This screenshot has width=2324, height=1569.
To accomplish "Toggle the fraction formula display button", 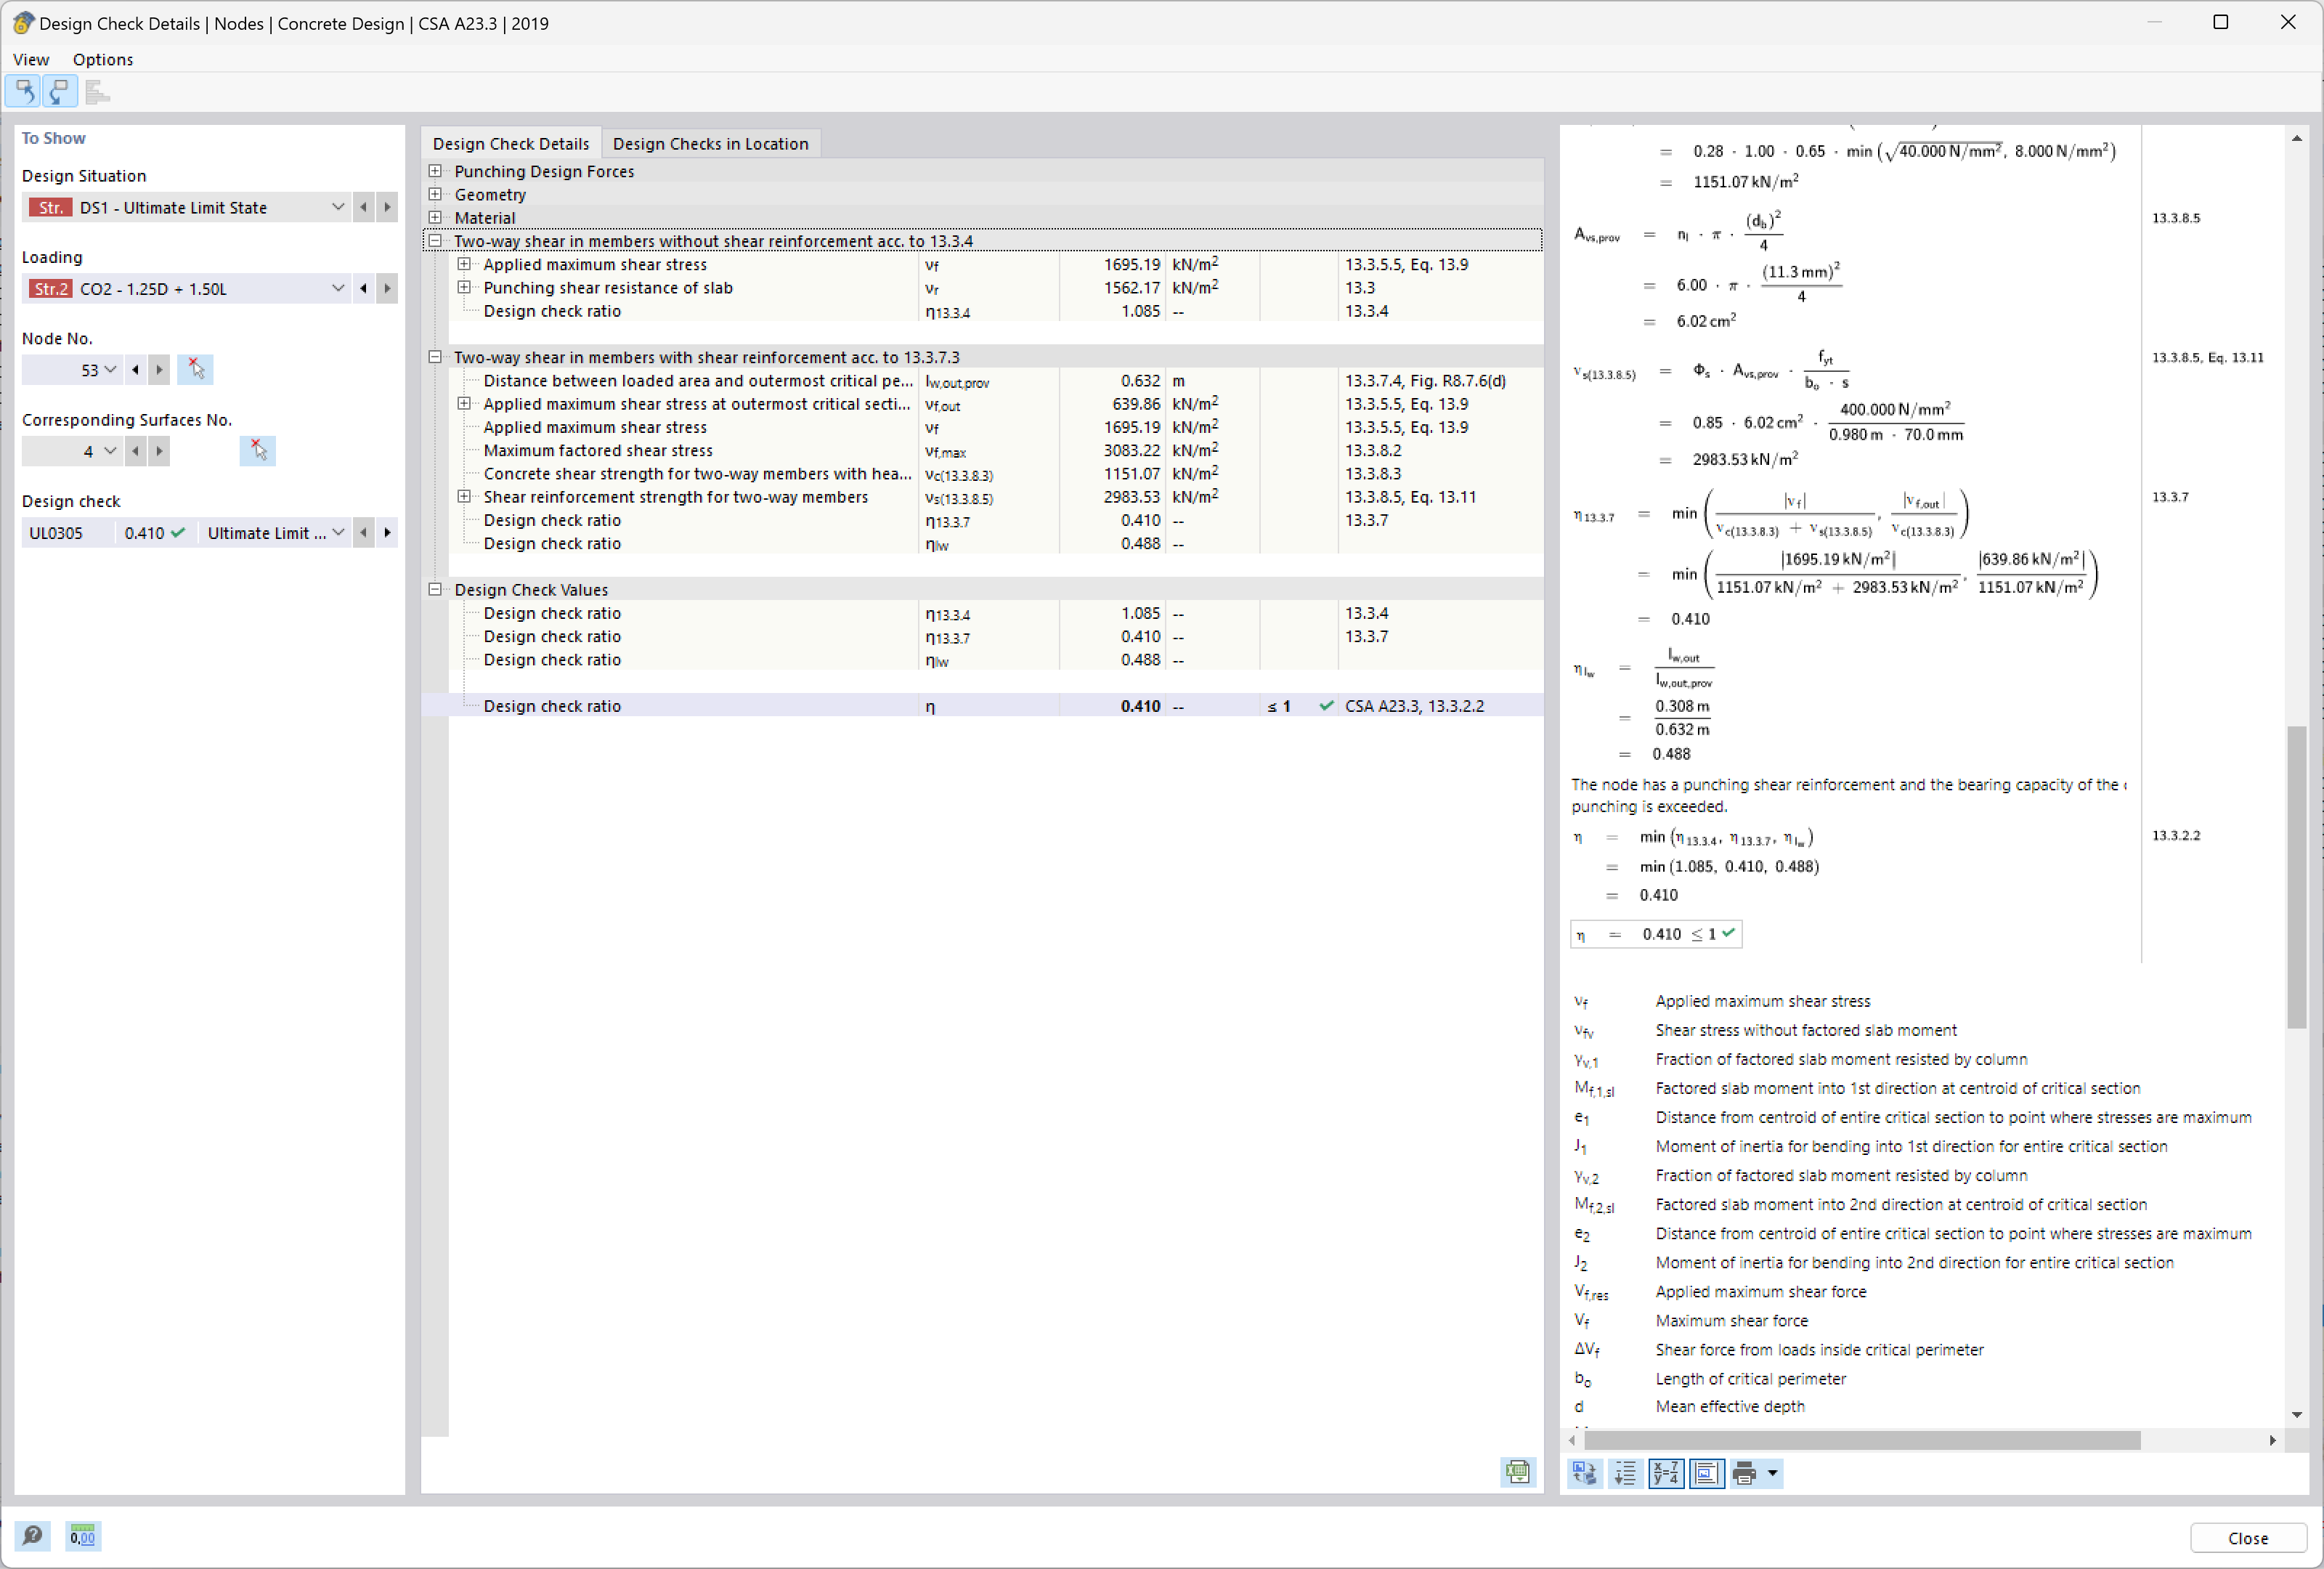I will coord(1666,1473).
